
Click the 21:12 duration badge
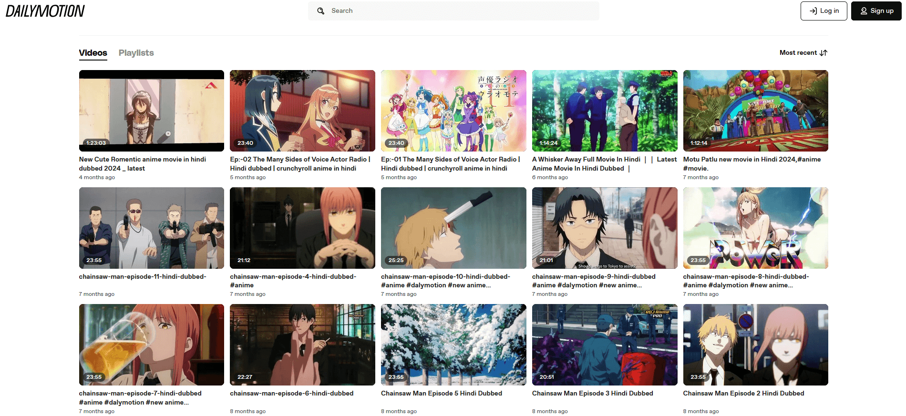click(x=244, y=260)
